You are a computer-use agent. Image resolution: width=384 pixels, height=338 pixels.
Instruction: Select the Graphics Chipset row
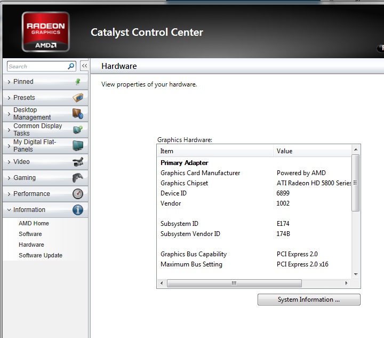point(254,183)
